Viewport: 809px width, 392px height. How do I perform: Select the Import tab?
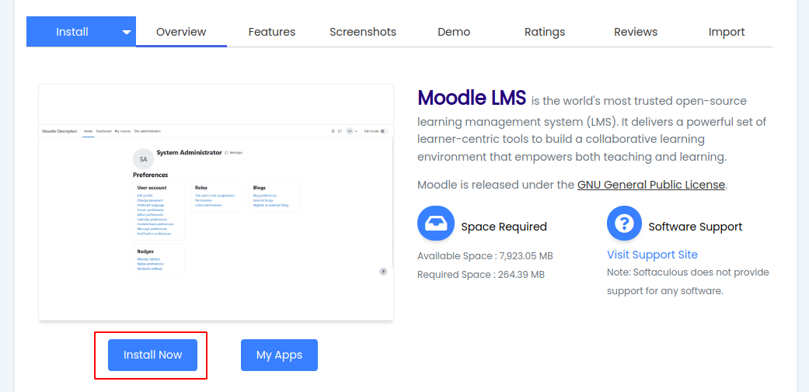coord(727,32)
